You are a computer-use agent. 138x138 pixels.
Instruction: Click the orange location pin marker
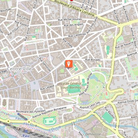(x=69, y=64)
